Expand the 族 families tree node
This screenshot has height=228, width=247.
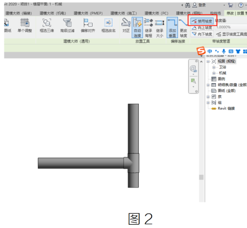[208, 97]
